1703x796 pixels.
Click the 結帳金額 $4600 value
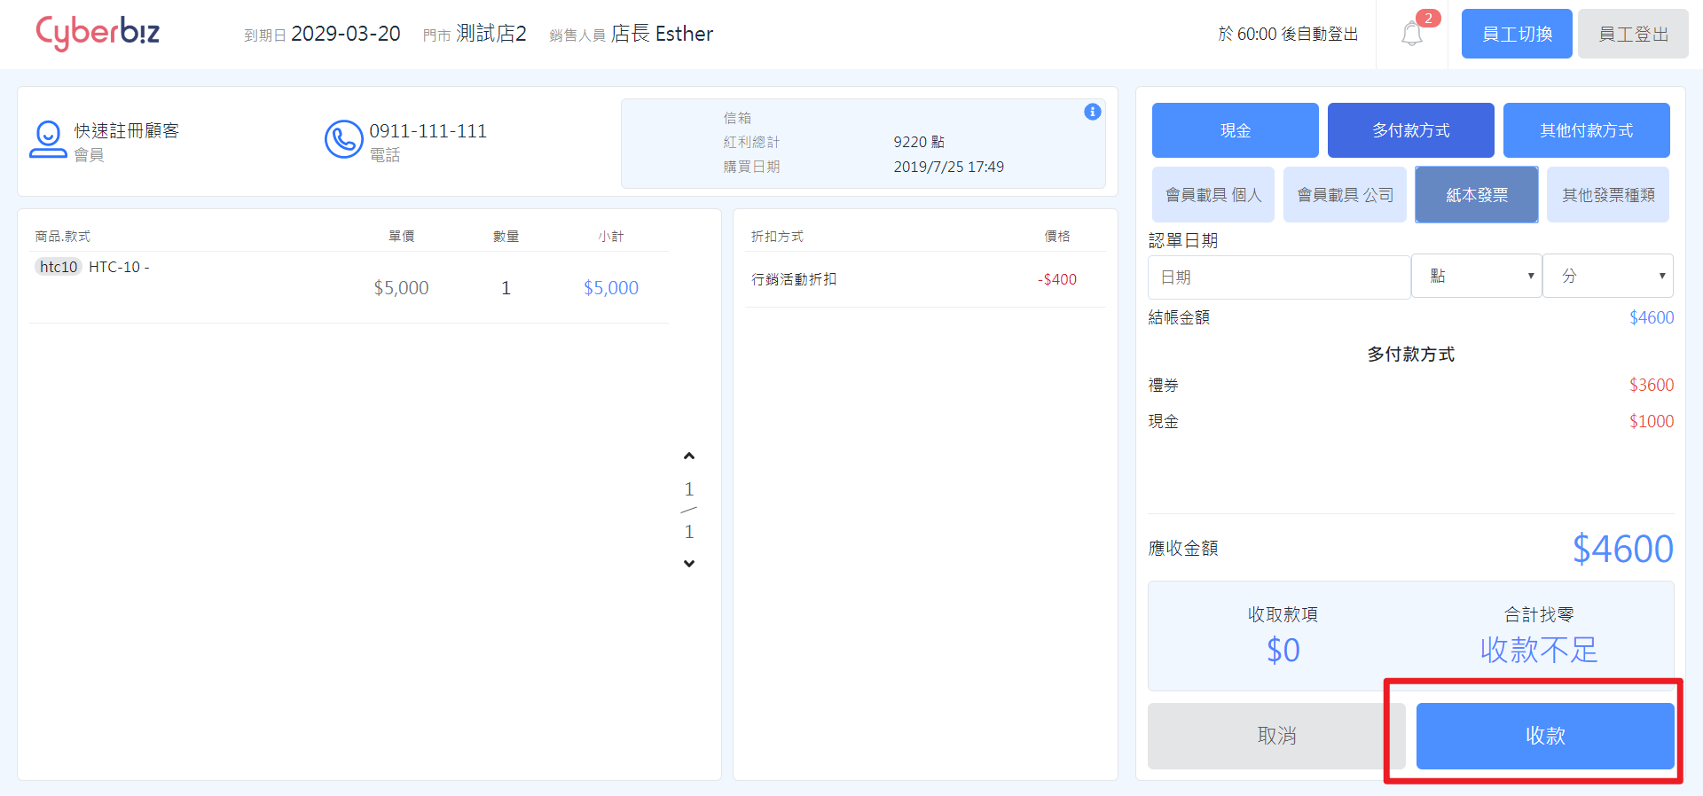1652,317
